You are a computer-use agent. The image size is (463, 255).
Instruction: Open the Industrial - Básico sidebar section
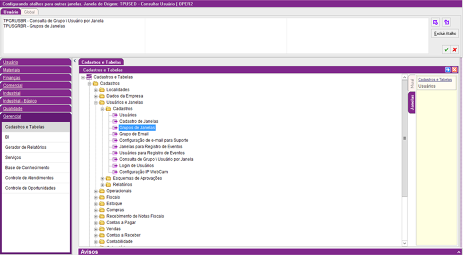pos(36,101)
